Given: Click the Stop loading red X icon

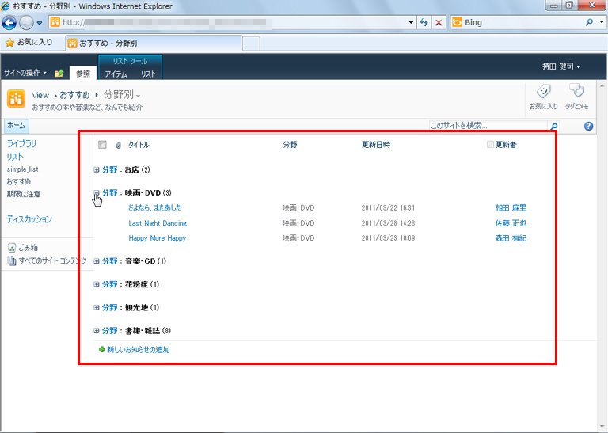Looking at the screenshot, I should click(x=439, y=22).
